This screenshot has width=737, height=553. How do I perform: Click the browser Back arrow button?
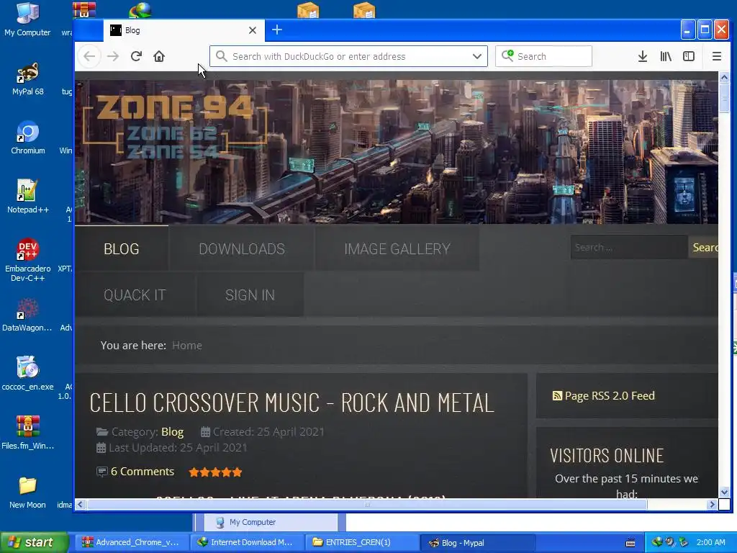click(89, 56)
